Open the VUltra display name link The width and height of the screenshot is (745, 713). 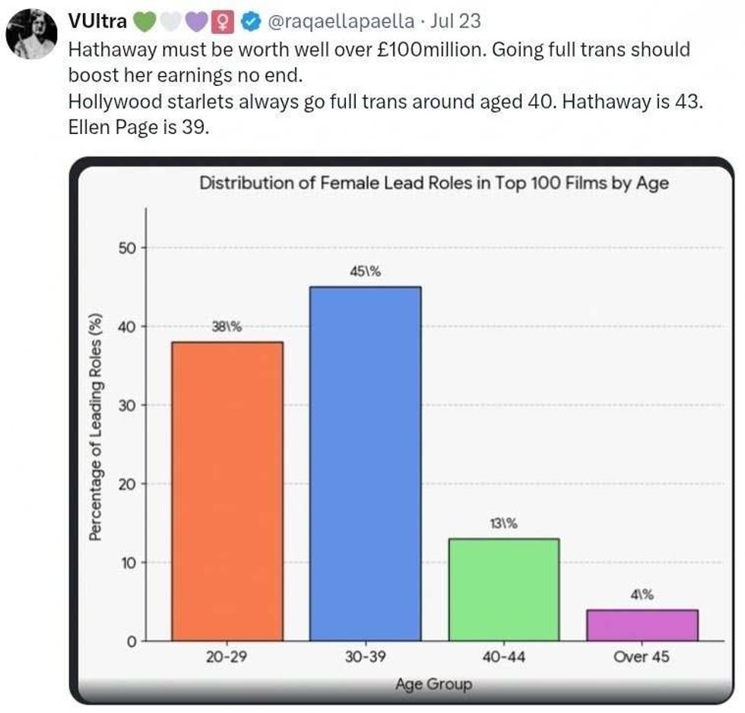click(x=97, y=21)
